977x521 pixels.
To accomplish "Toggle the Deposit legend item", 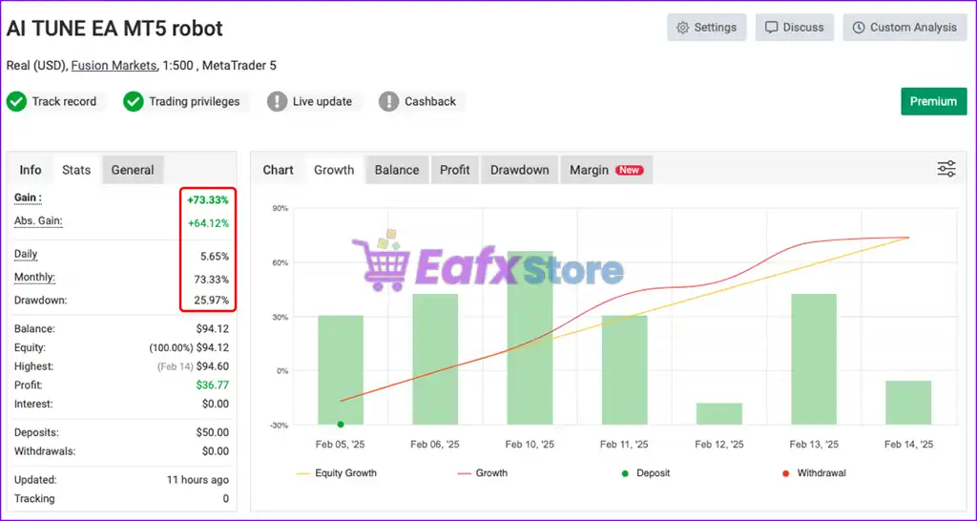I will 646,473.
